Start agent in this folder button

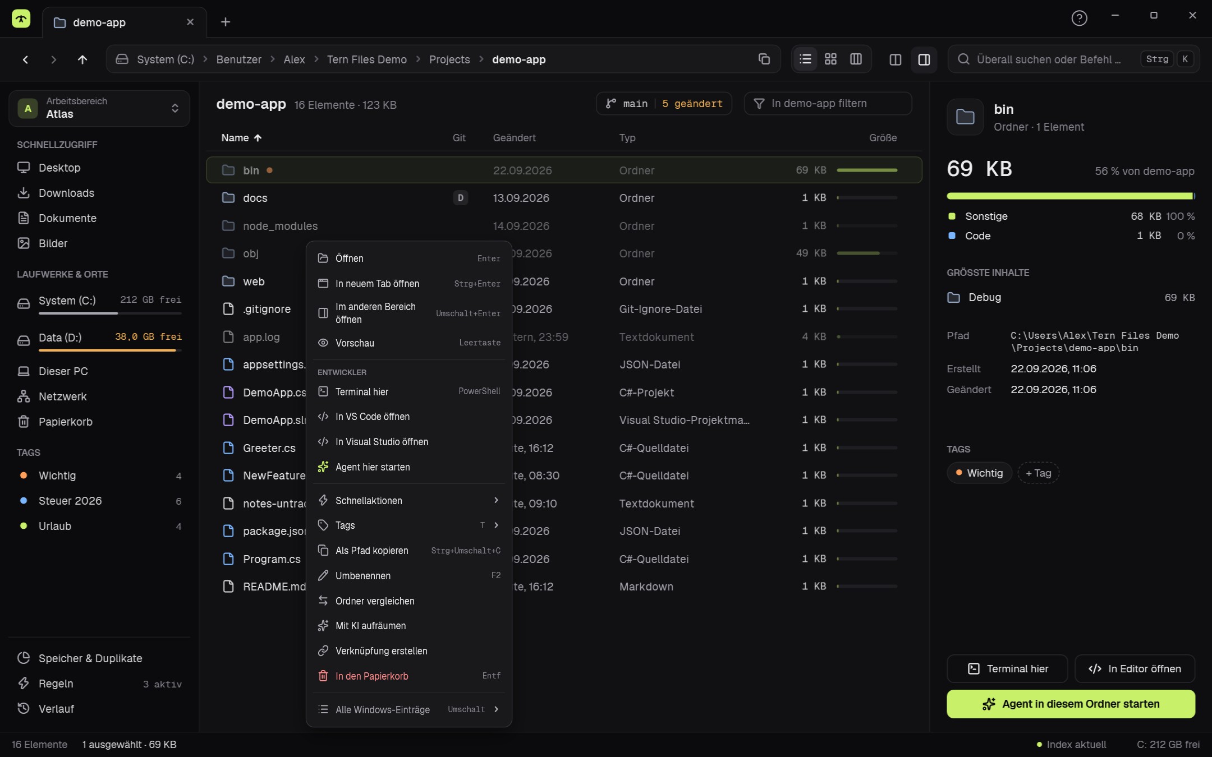[1071, 704]
